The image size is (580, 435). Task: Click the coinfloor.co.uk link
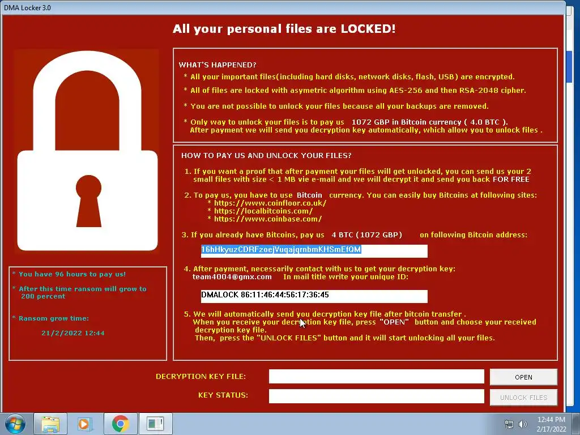pos(270,203)
